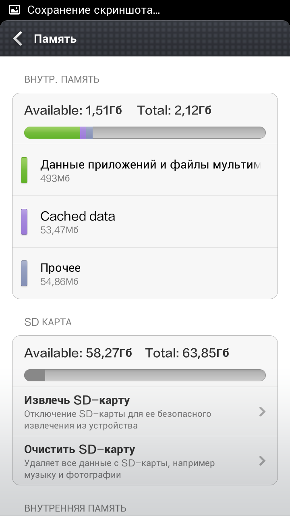
Task: Tap the blue-gray Прочее color marker
Action: pyautogui.click(x=24, y=273)
